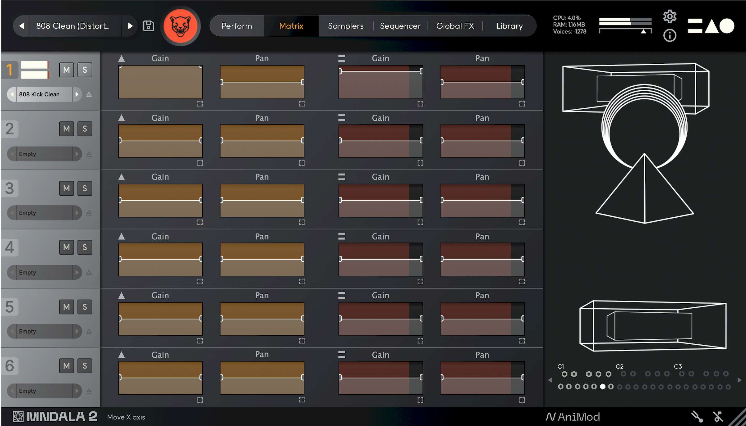Open settings with the gear icon
This screenshot has width=746, height=426.
[670, 16]
